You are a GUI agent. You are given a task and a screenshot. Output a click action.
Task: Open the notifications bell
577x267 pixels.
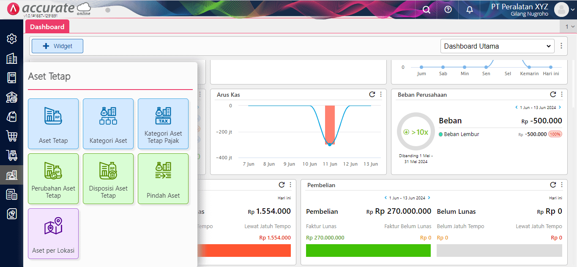[x=470, y=9]
